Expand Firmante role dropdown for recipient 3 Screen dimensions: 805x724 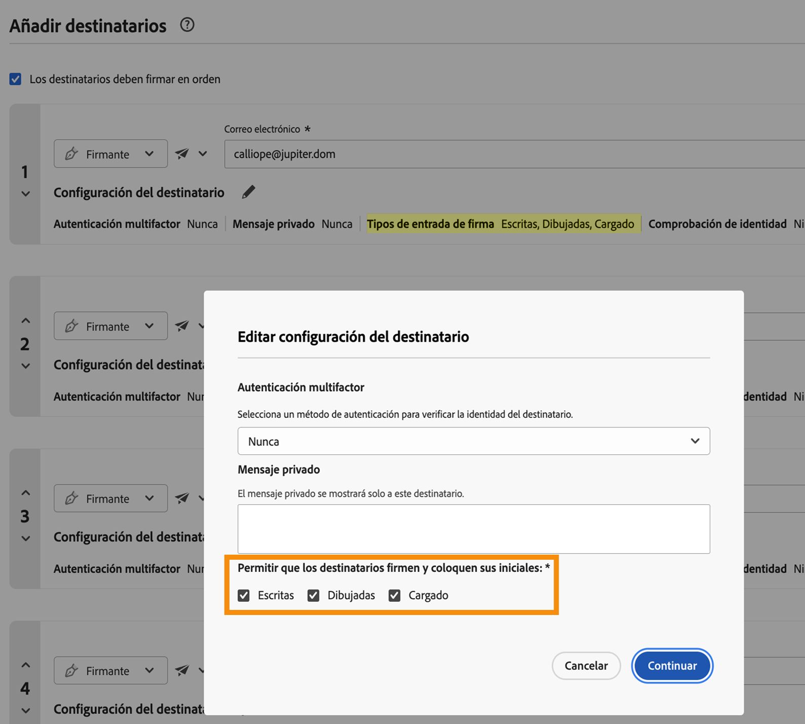pos(110,498)
